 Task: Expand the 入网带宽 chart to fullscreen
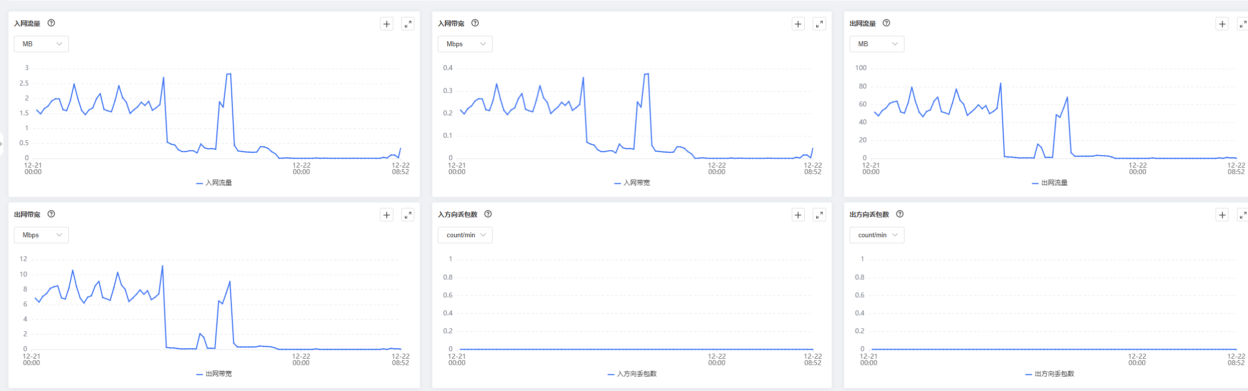tap(819, 24)
